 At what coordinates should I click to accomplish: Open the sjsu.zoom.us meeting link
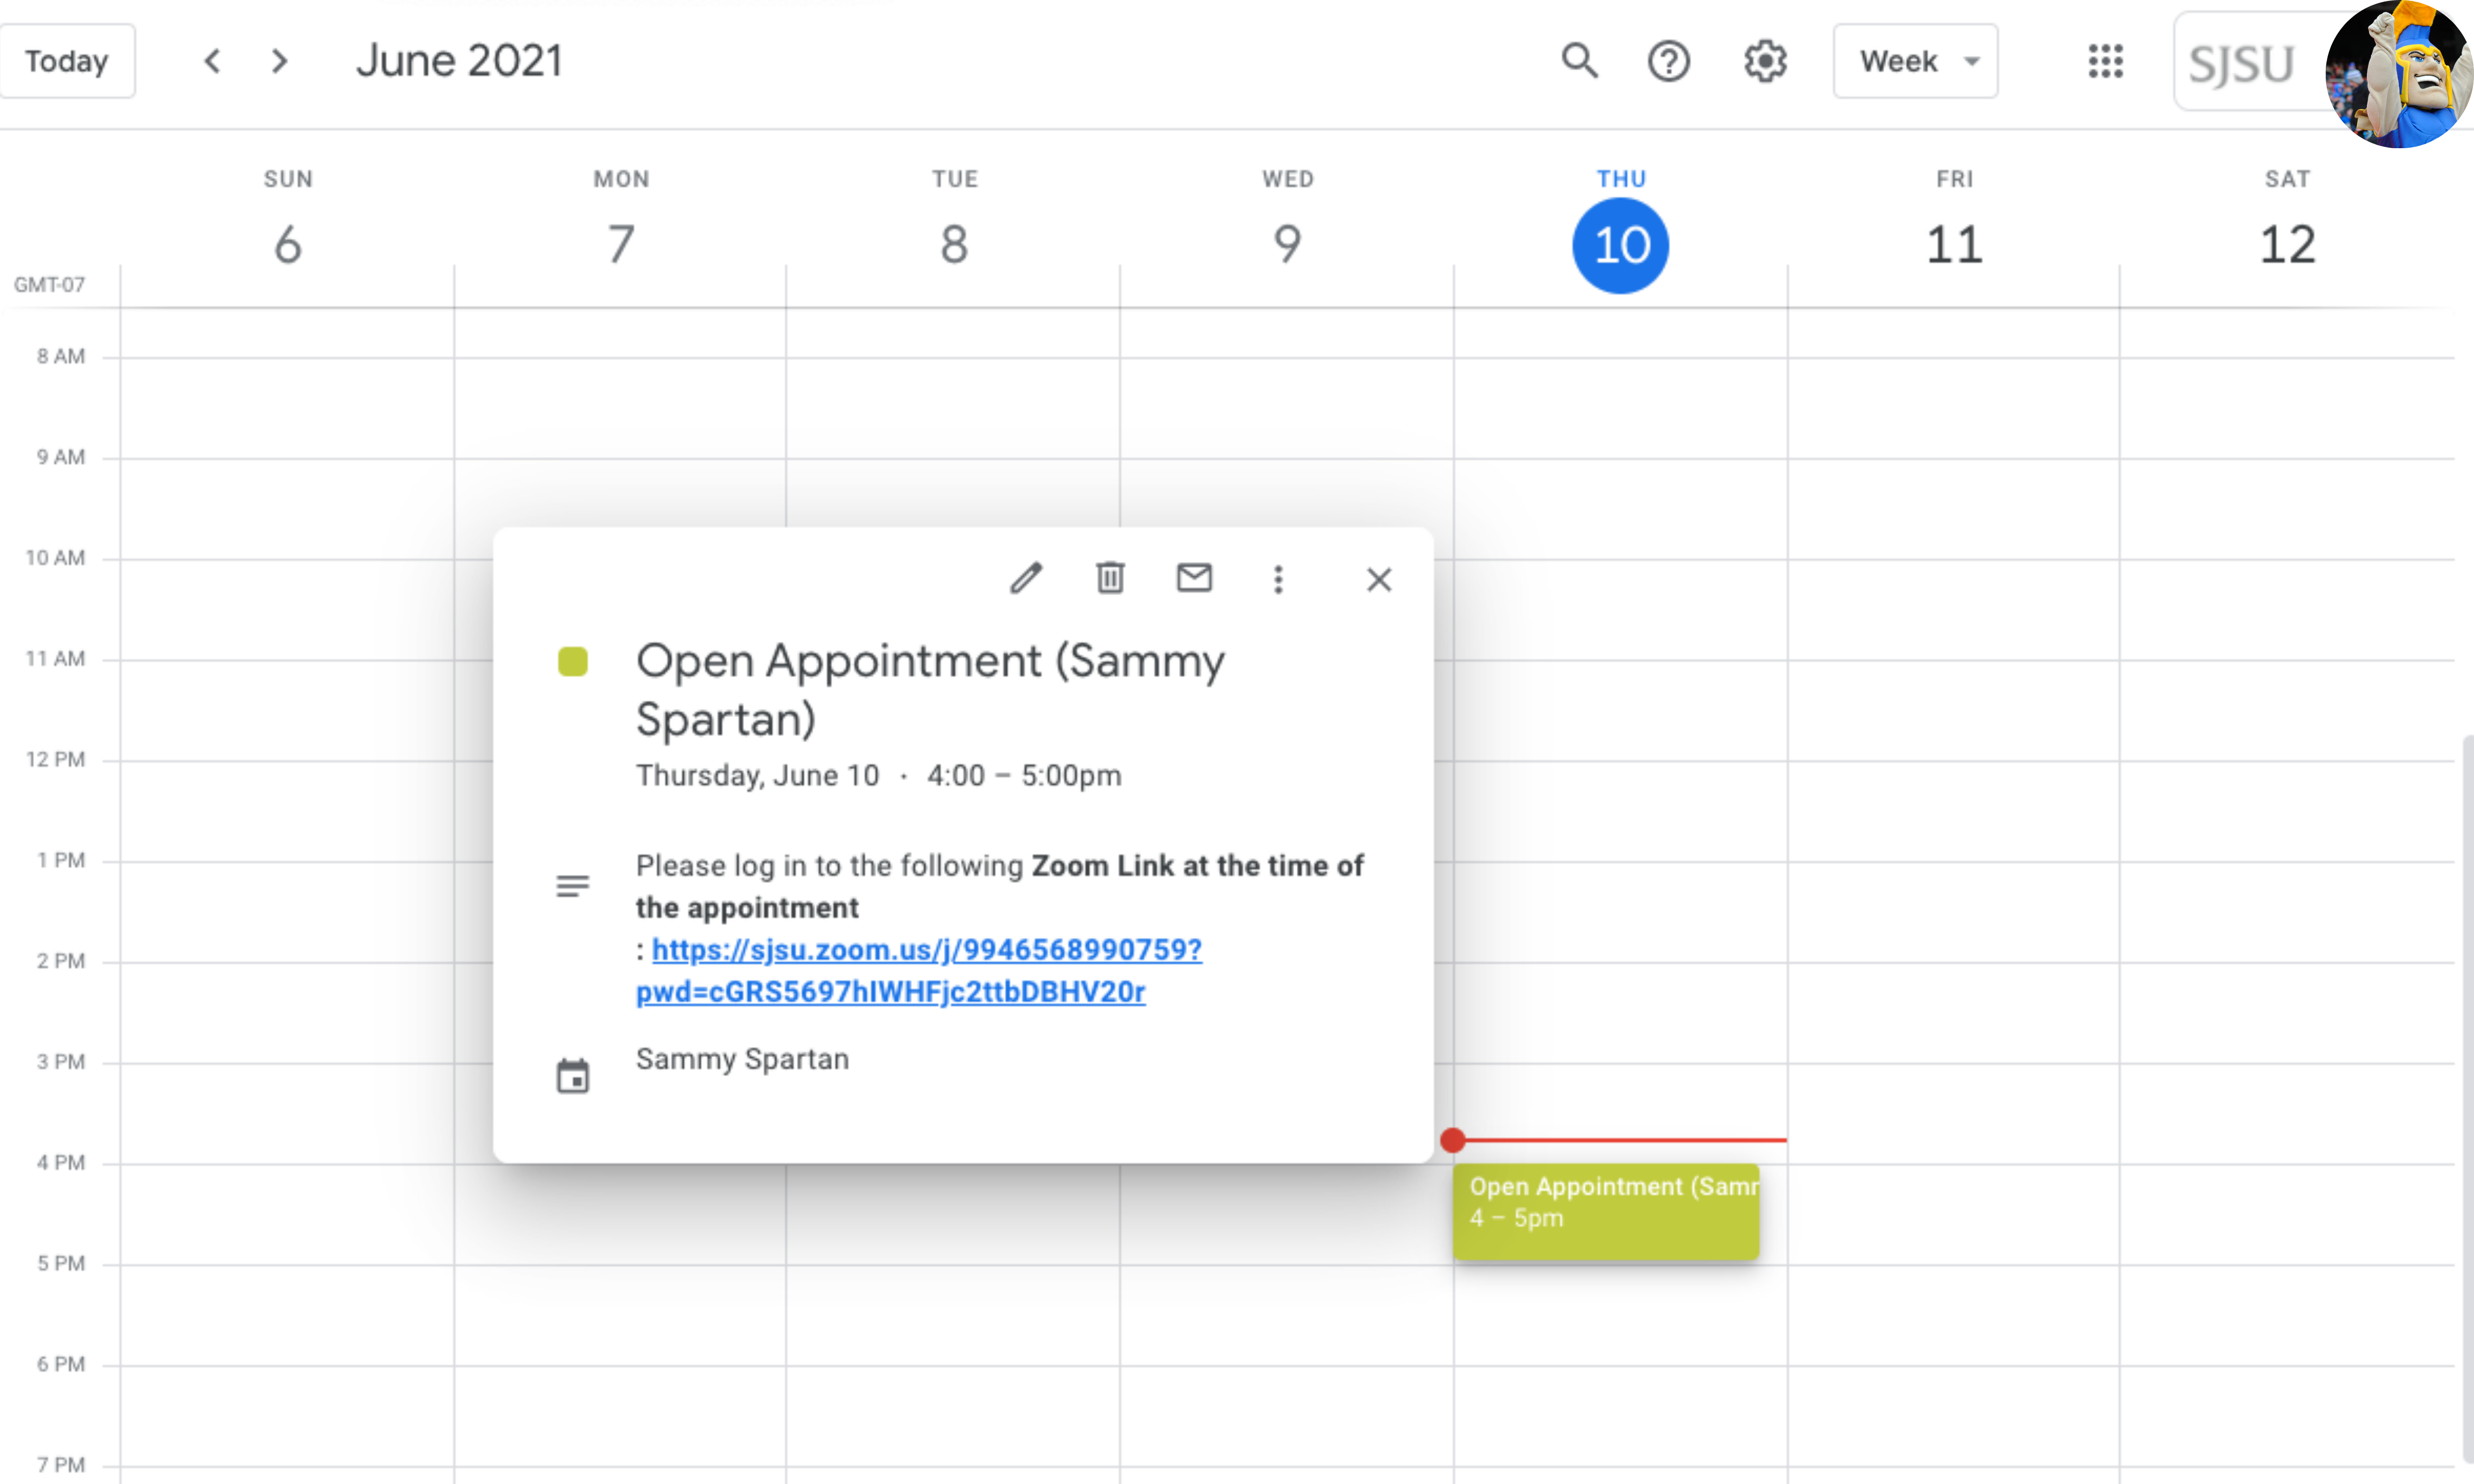926,949
